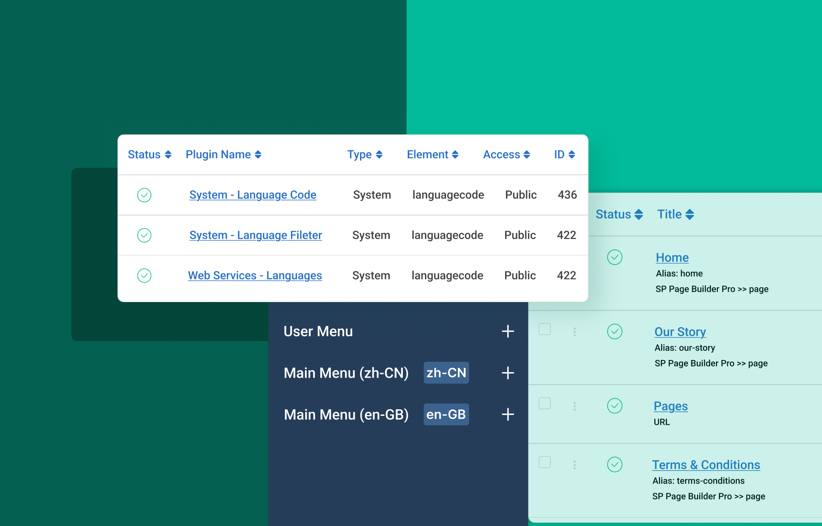This screenshot has height=526, width=822.
Task: Click published status icon for Home
Action: click(615, 257)
